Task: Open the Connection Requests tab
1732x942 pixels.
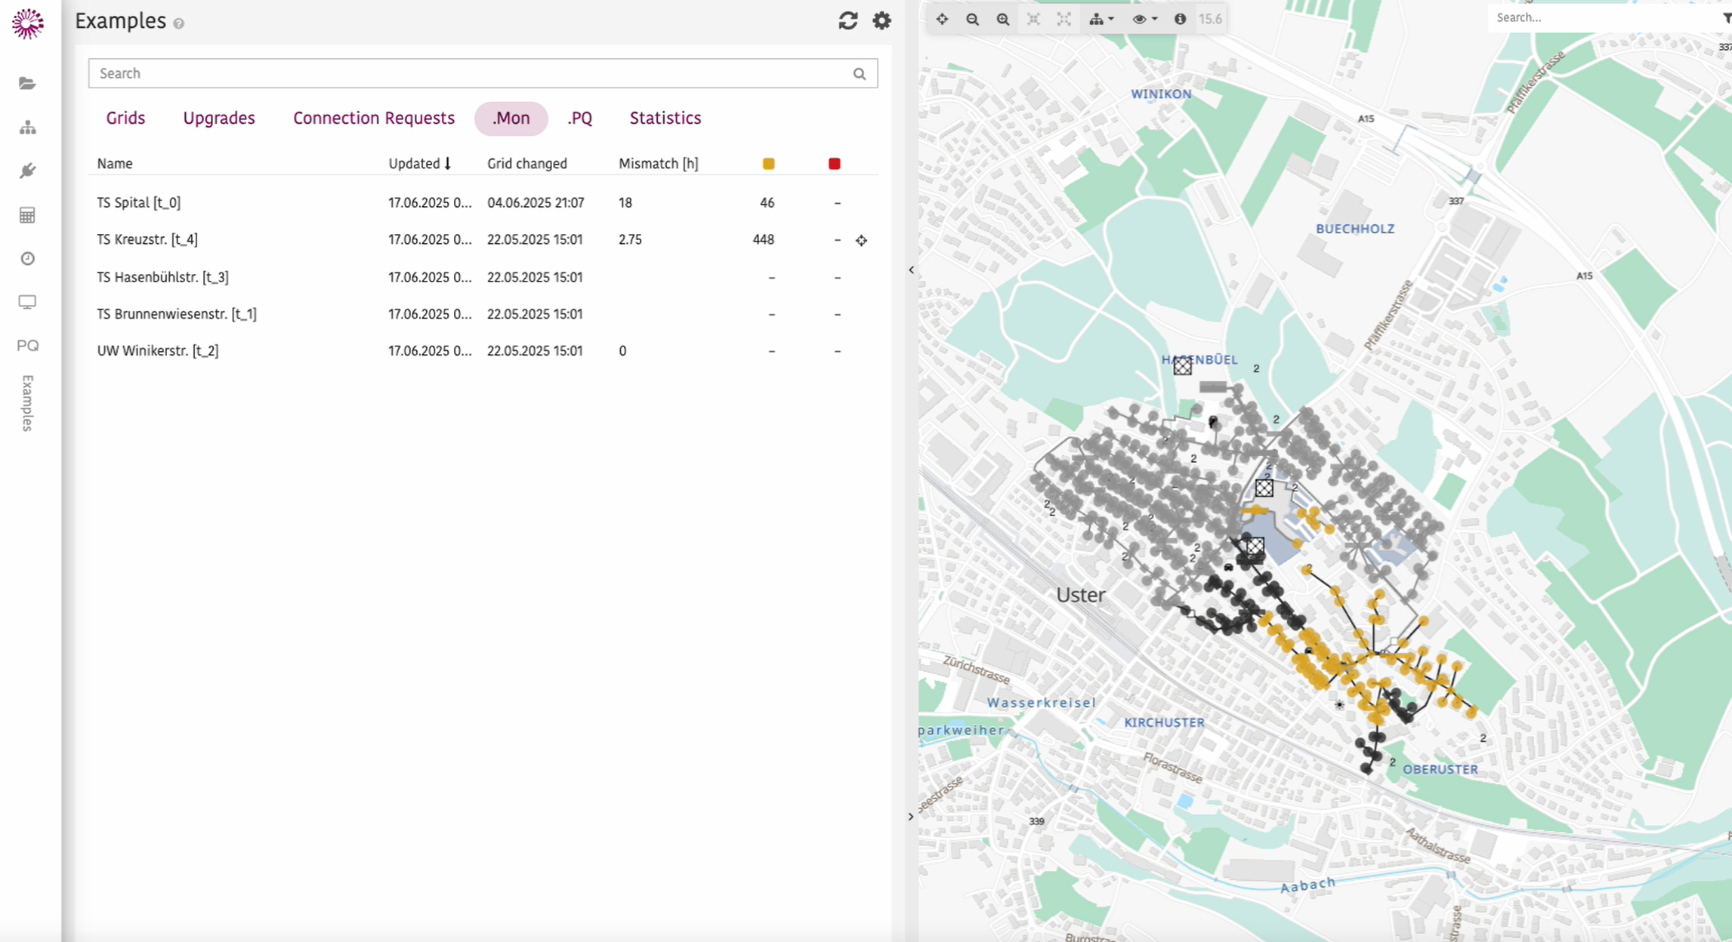Action: [x=374, y=118]
